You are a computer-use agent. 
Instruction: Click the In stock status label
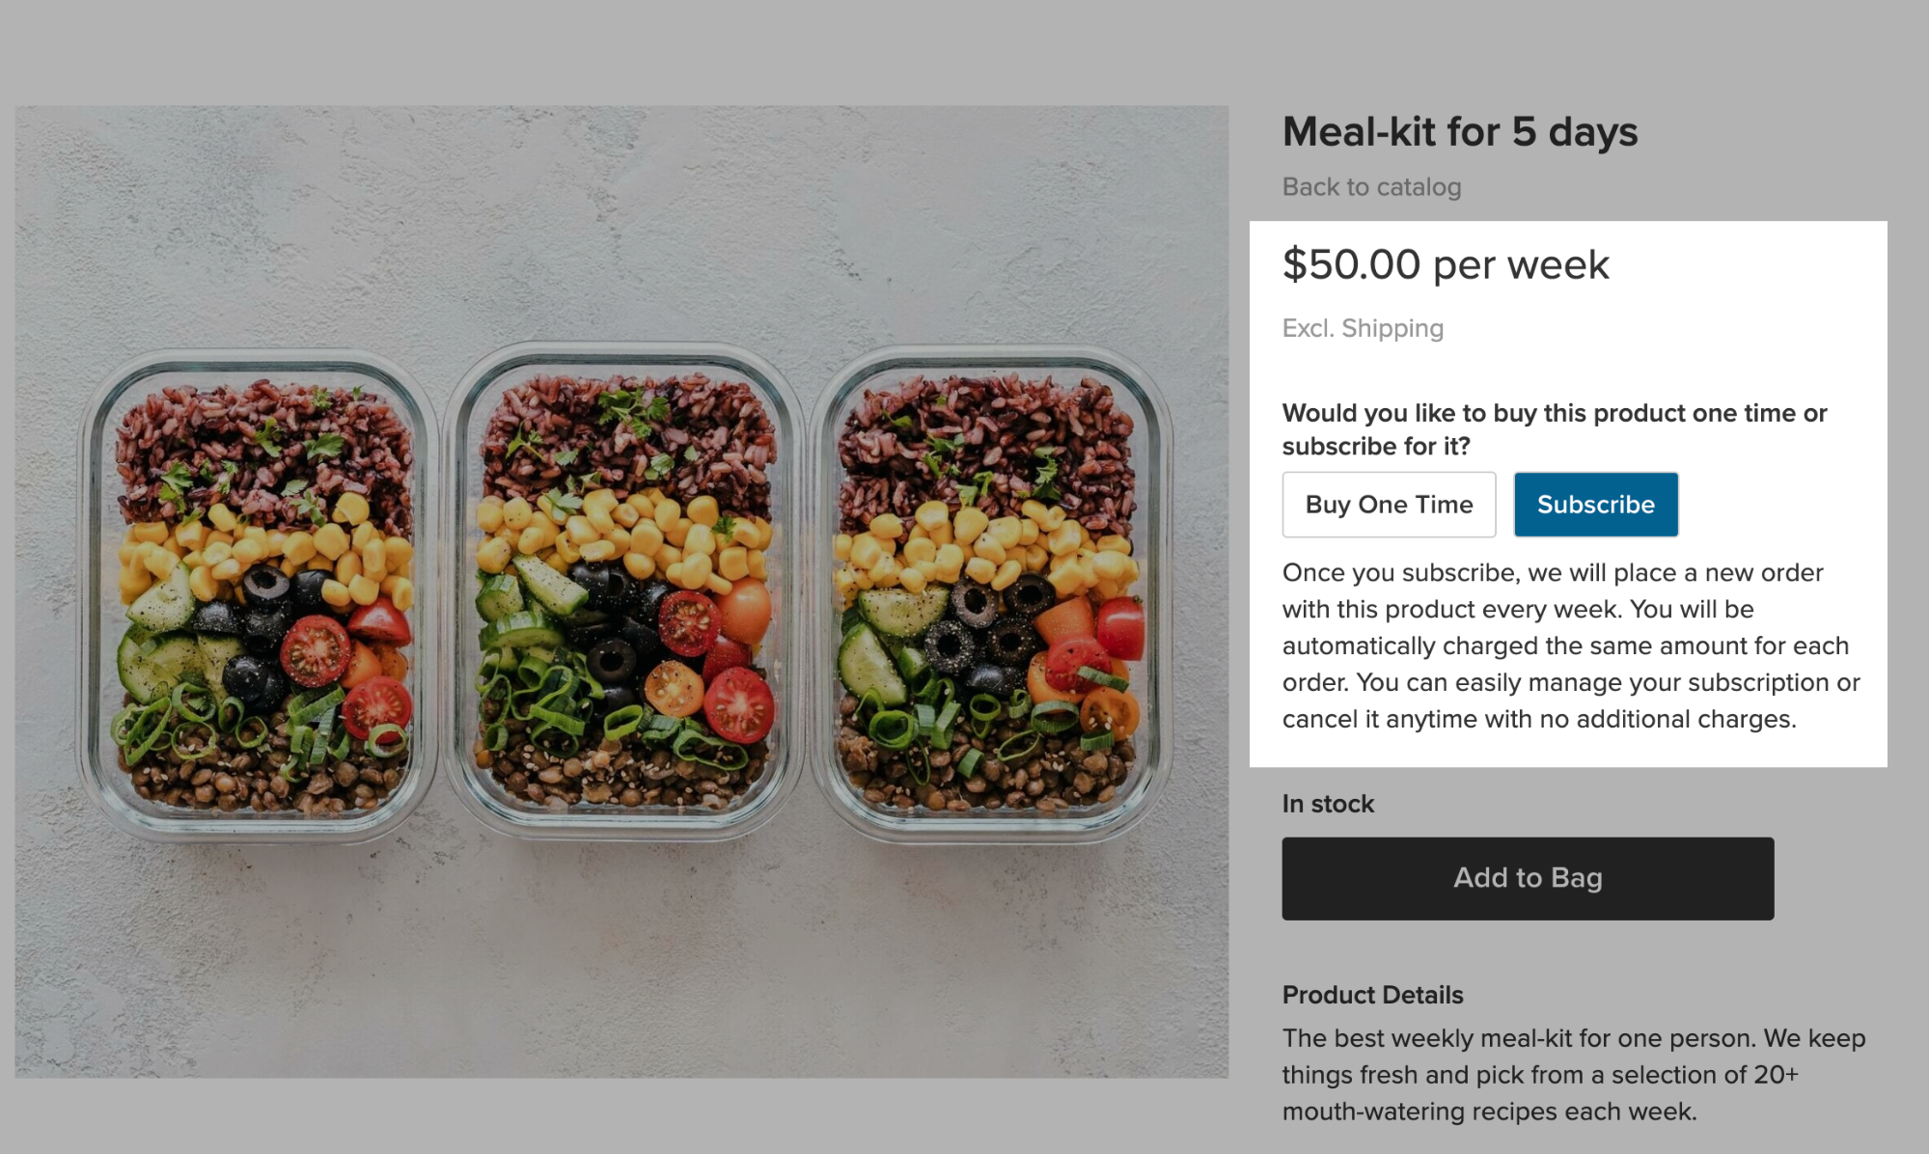1327,803
